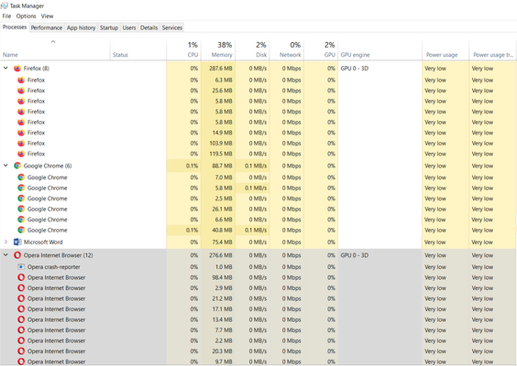This screenshot has height=366, width=517.
Task: Click the 276.6 MB memory value for Opera
Action: point(221,255)
